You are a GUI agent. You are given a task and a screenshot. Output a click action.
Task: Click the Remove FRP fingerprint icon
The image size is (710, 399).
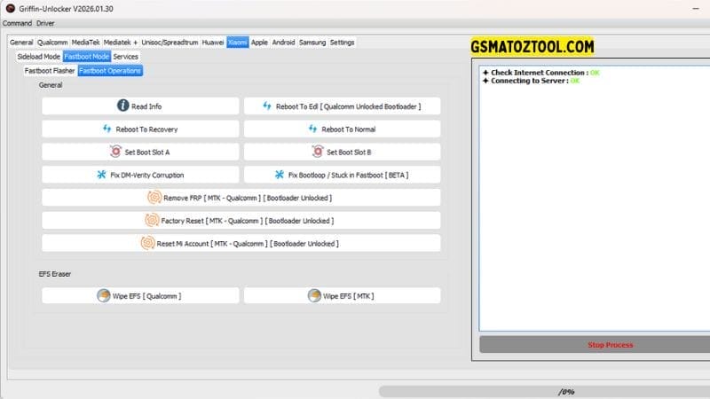(x=154, y=198)
